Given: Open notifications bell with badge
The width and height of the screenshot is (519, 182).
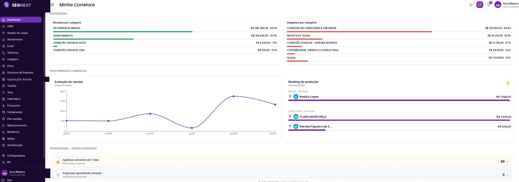Looking at the screenshot, I should [489, 5].
